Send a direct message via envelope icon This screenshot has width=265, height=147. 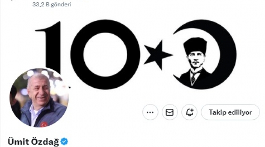[170, 112]
